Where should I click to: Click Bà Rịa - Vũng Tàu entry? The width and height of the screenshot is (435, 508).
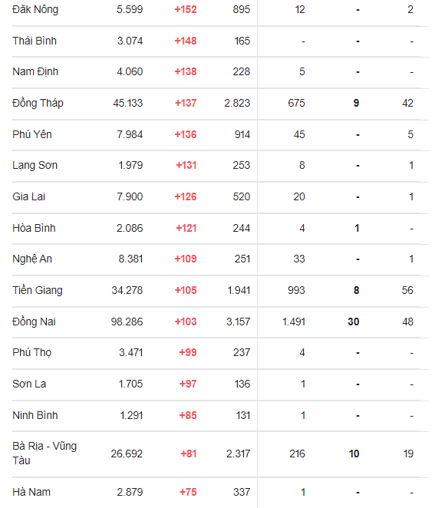point(44,454)
